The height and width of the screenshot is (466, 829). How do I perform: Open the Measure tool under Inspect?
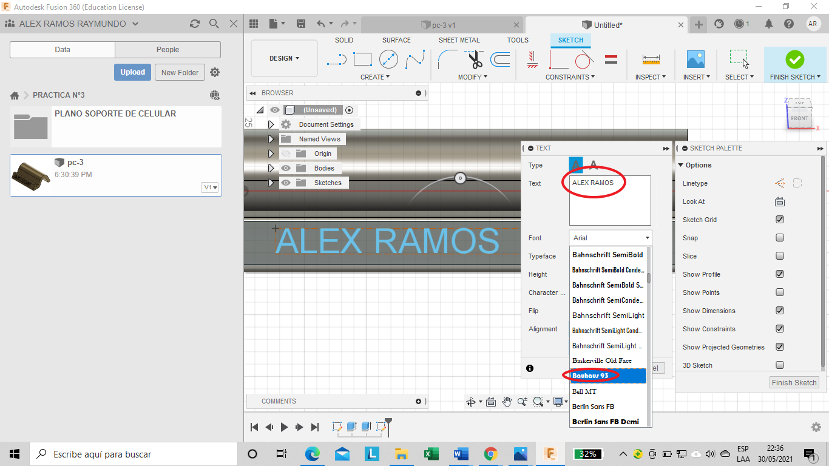tap(651, 59)
